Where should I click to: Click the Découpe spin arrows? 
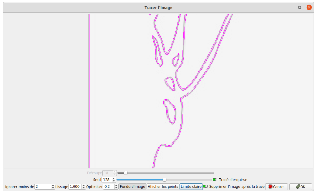(115, 173)
